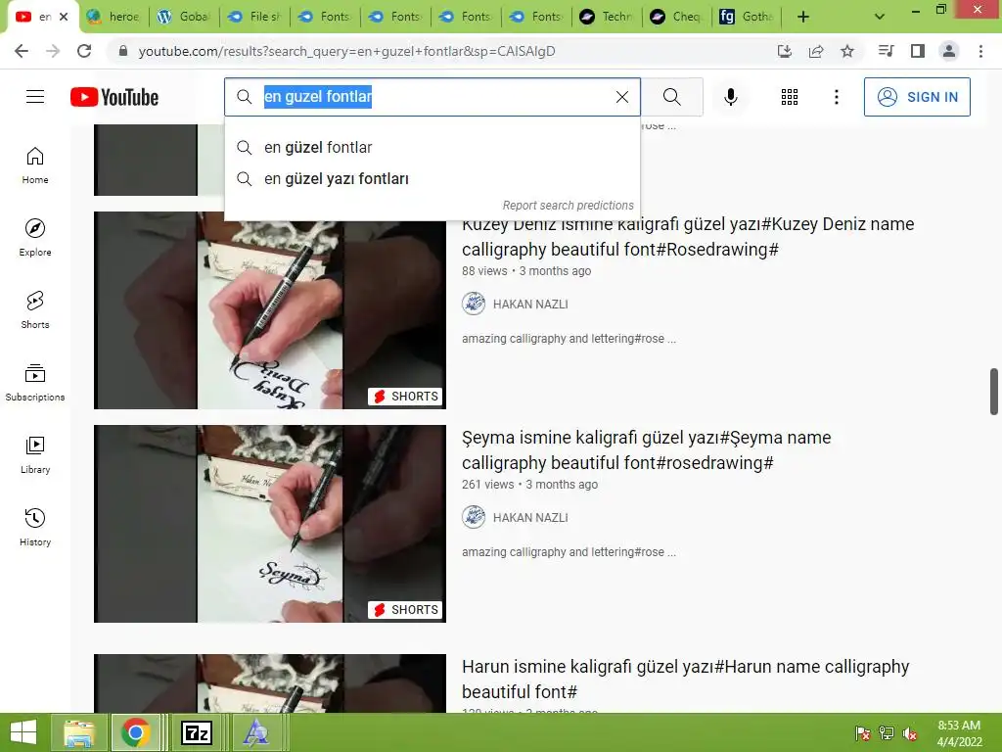Open the media control playlist icon
The image size is (1002, 752).
(x=886, y=51)
